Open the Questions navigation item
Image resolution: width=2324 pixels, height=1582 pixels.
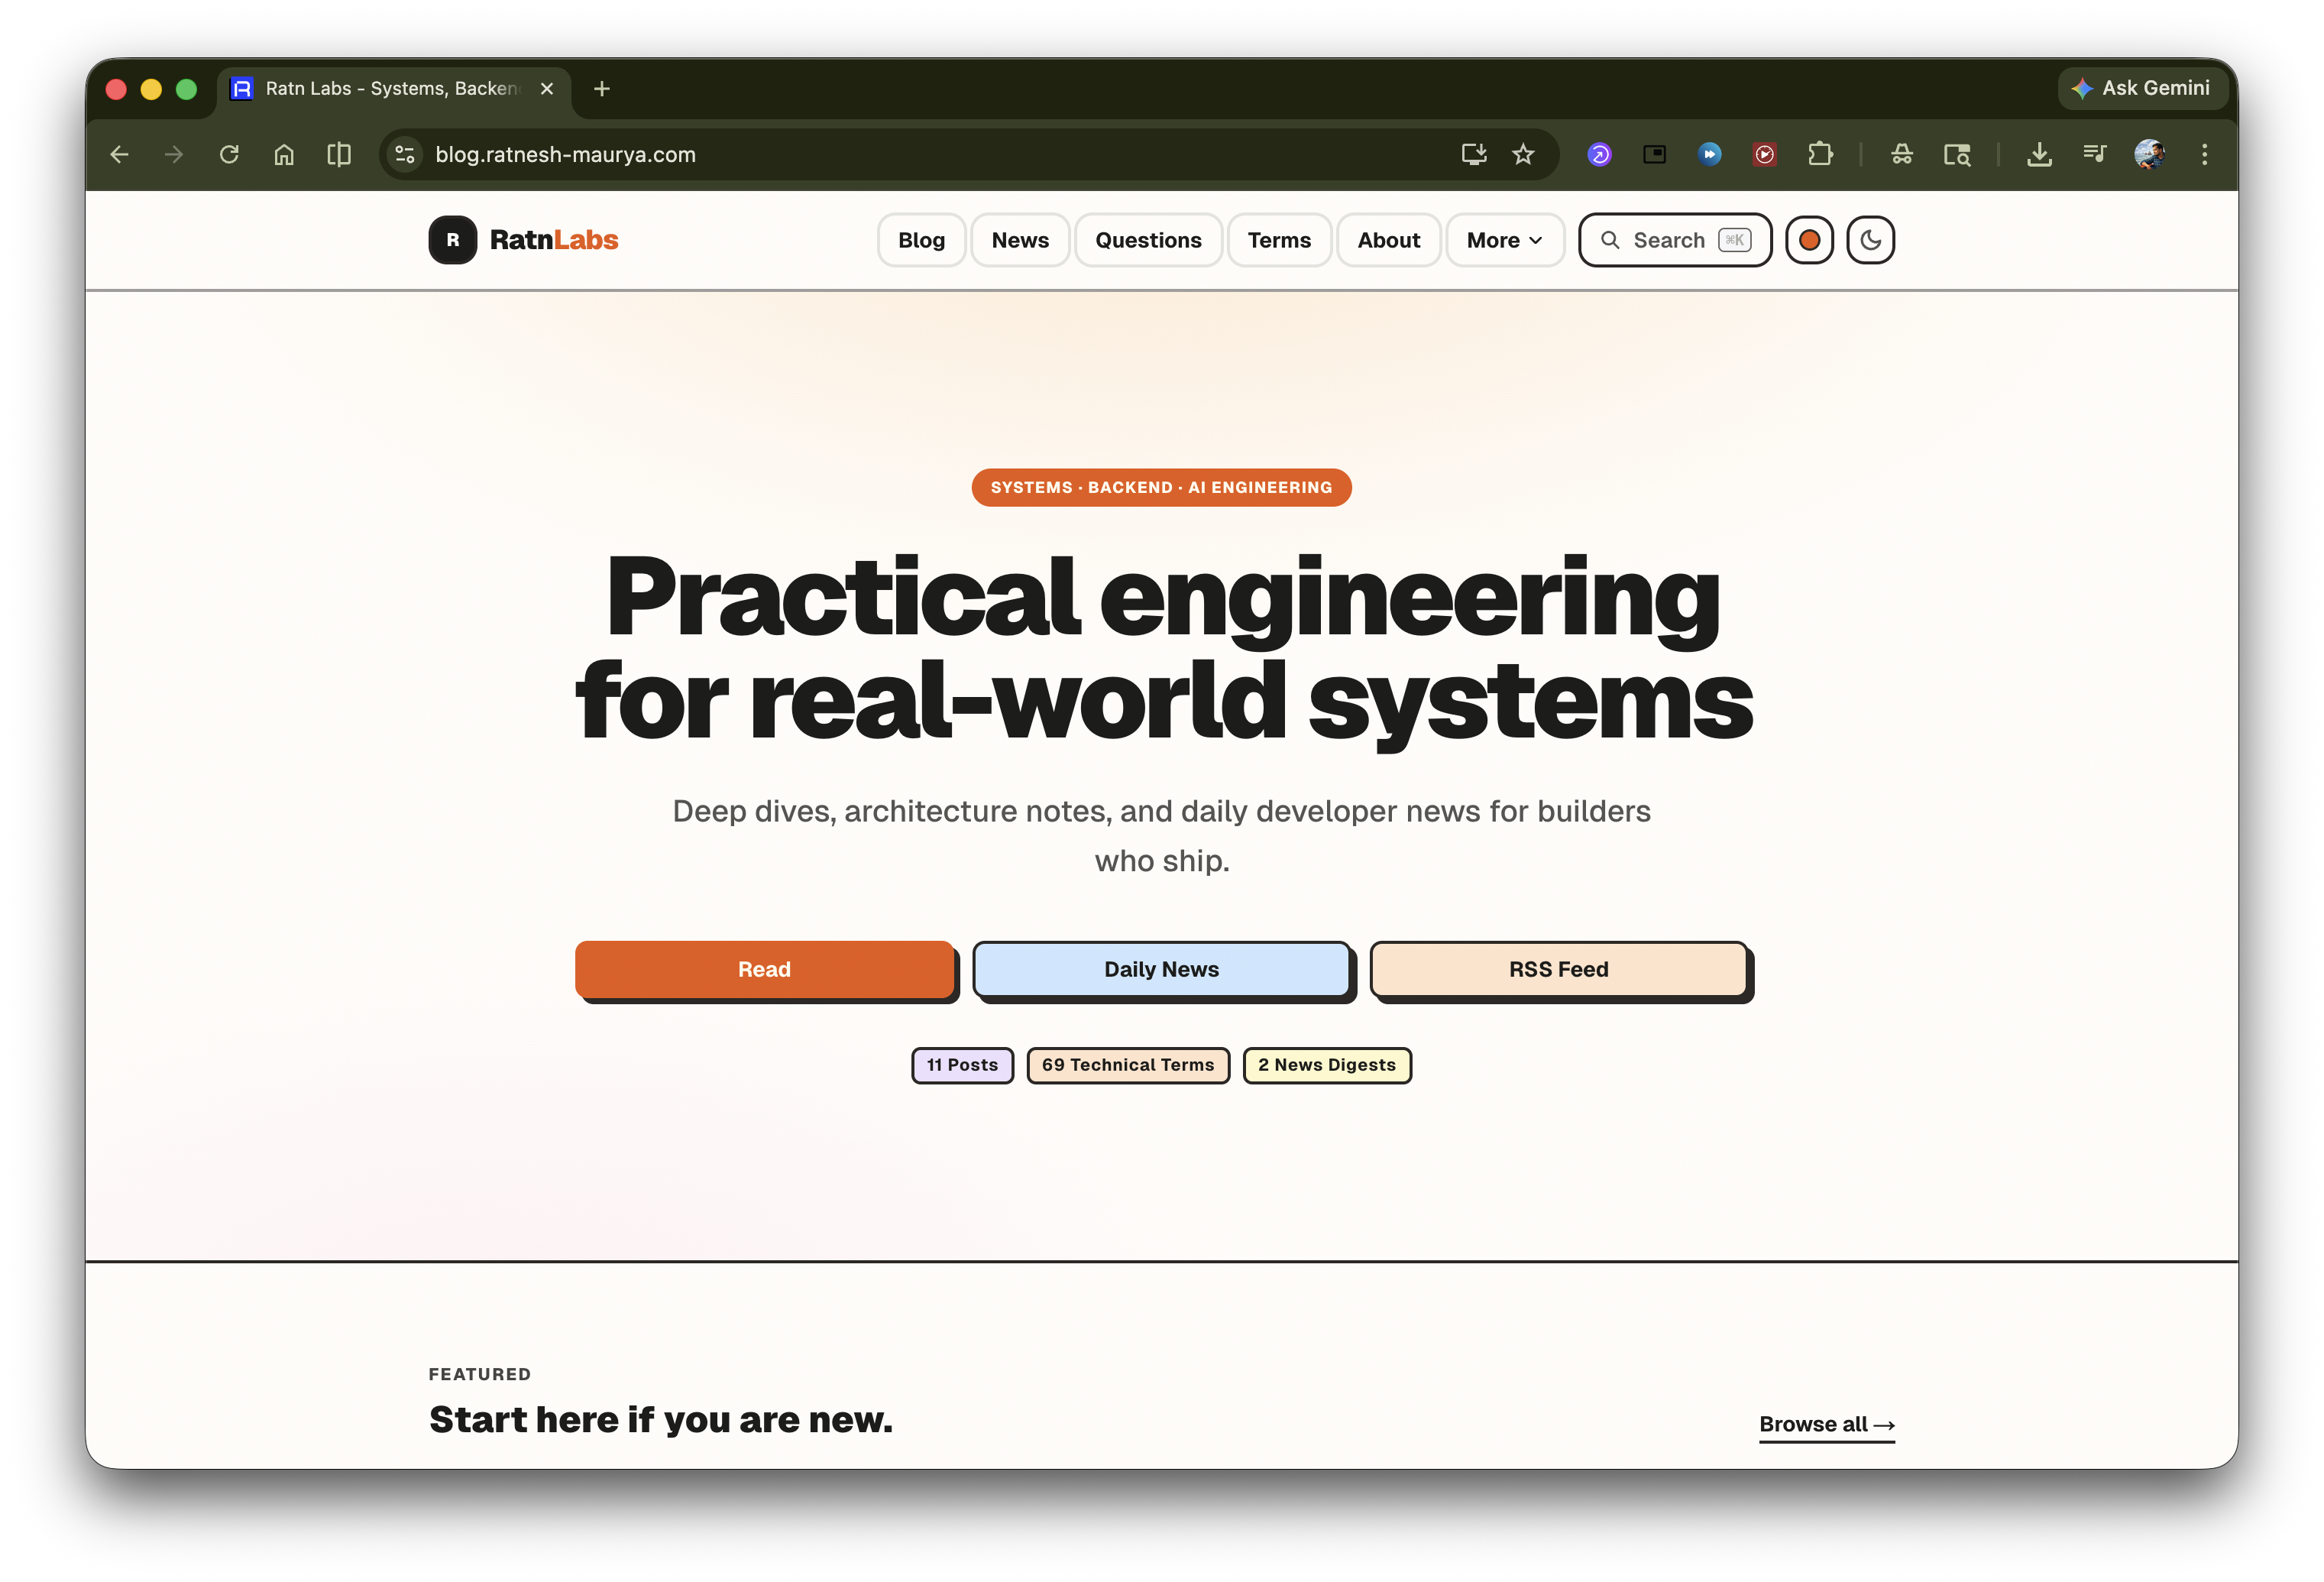point(1148,240)
